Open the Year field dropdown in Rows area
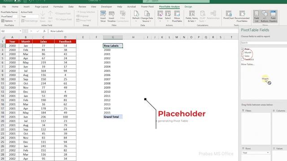 [x=268, y=153]
